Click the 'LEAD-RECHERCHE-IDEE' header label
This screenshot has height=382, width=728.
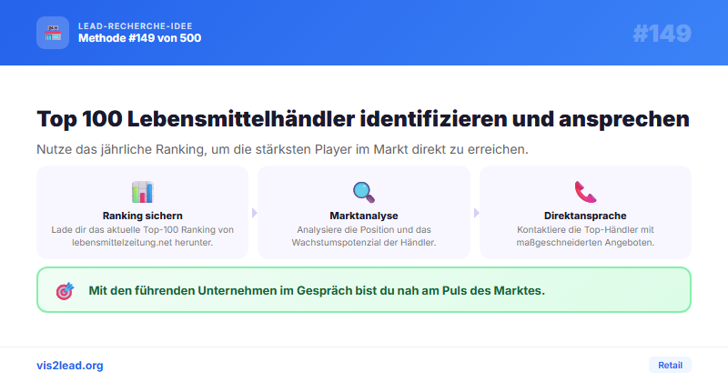click(135, 26)
